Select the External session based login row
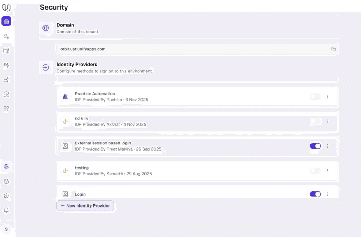 point(197,146)
